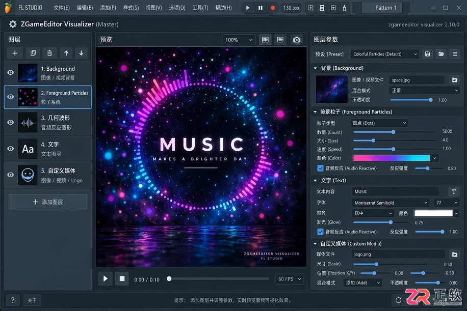This screenshot has width=467, height=311.
Task: Click the 关于 button
Action: [x=32, y=300]
